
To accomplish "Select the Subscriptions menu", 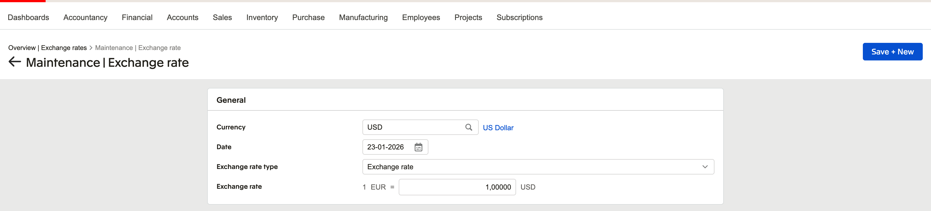I will pyautogui.click(x=519, y=17).
